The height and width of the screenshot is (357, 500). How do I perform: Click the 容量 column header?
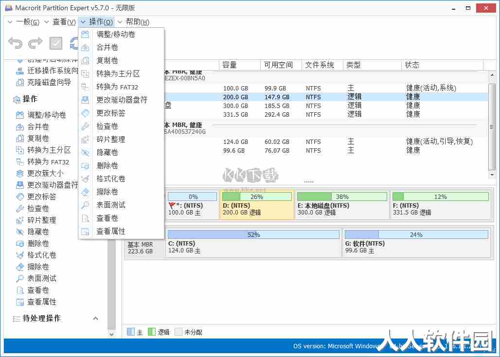pyautogui.click(x=240, y=65)
